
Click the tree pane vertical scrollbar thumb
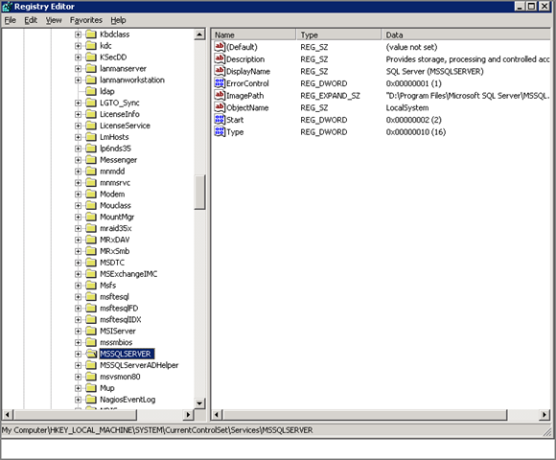199,192
